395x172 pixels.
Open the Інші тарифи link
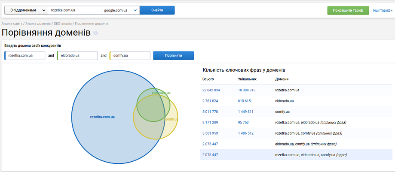(383, 11)
